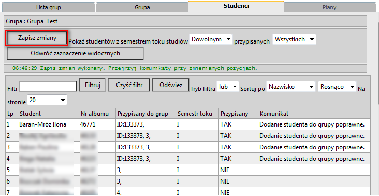
Task: Click the Przypisany do grup header
Action: 145,114
